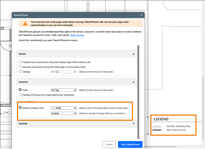
Task: Uncheck the Walls checkbox
Action: tap(20, 90)
